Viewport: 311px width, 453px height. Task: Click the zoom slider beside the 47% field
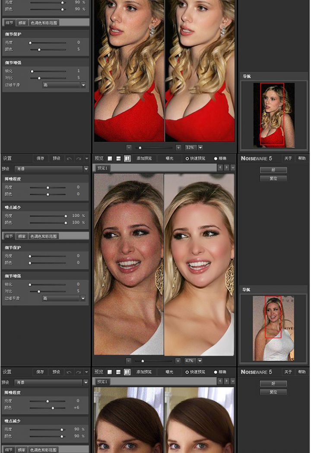[153, 361]
